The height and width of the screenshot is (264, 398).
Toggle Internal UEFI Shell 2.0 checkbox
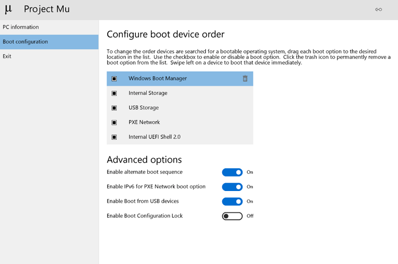click(x=115, y=137)
